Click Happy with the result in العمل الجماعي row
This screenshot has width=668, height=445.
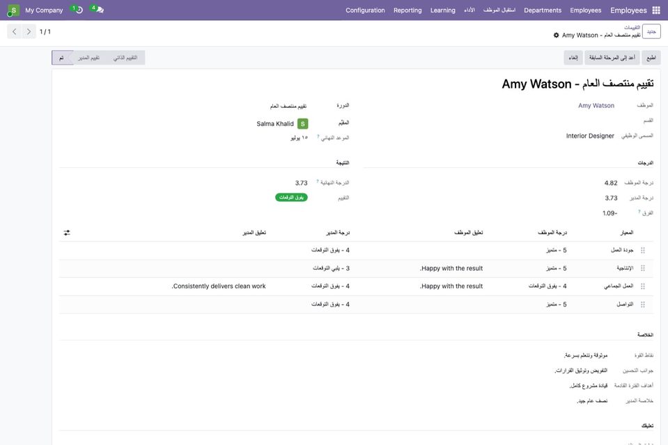coord(451,286)
